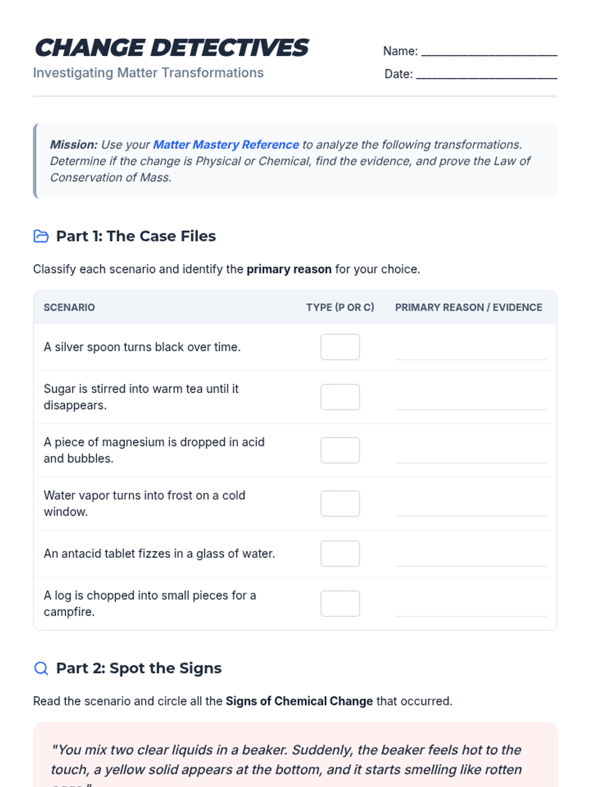This screenshot has width=590, height=787.
Task: Select type box for sugar in tea scenario
Action: 340,397
